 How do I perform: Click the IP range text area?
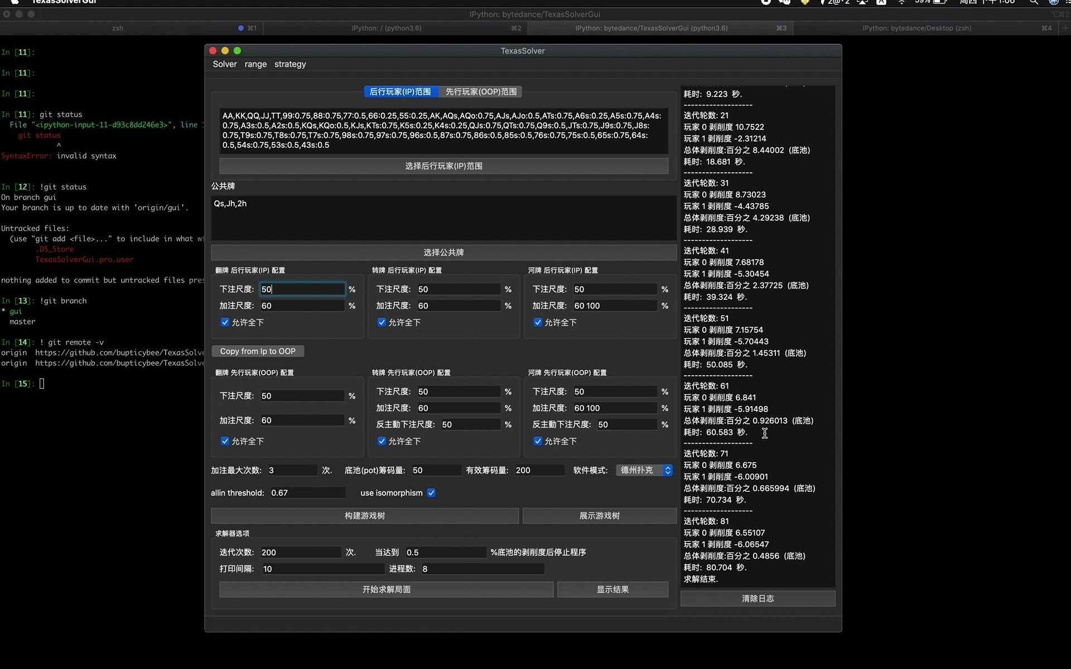[444, 130]
